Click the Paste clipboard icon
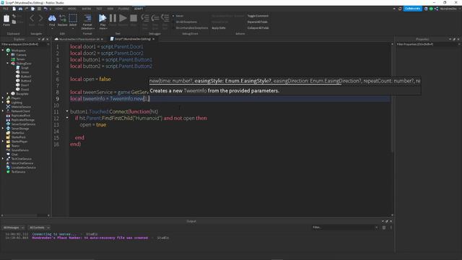 (6, 19)
